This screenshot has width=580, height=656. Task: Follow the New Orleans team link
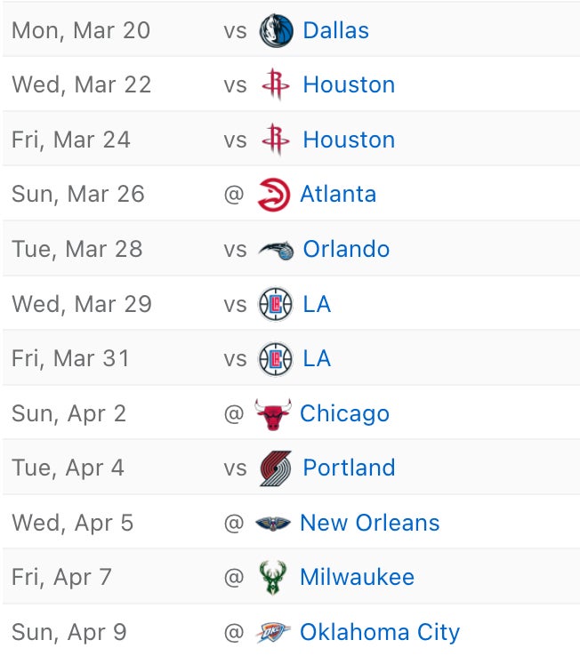pyautogui.click(x=369, y=524)
